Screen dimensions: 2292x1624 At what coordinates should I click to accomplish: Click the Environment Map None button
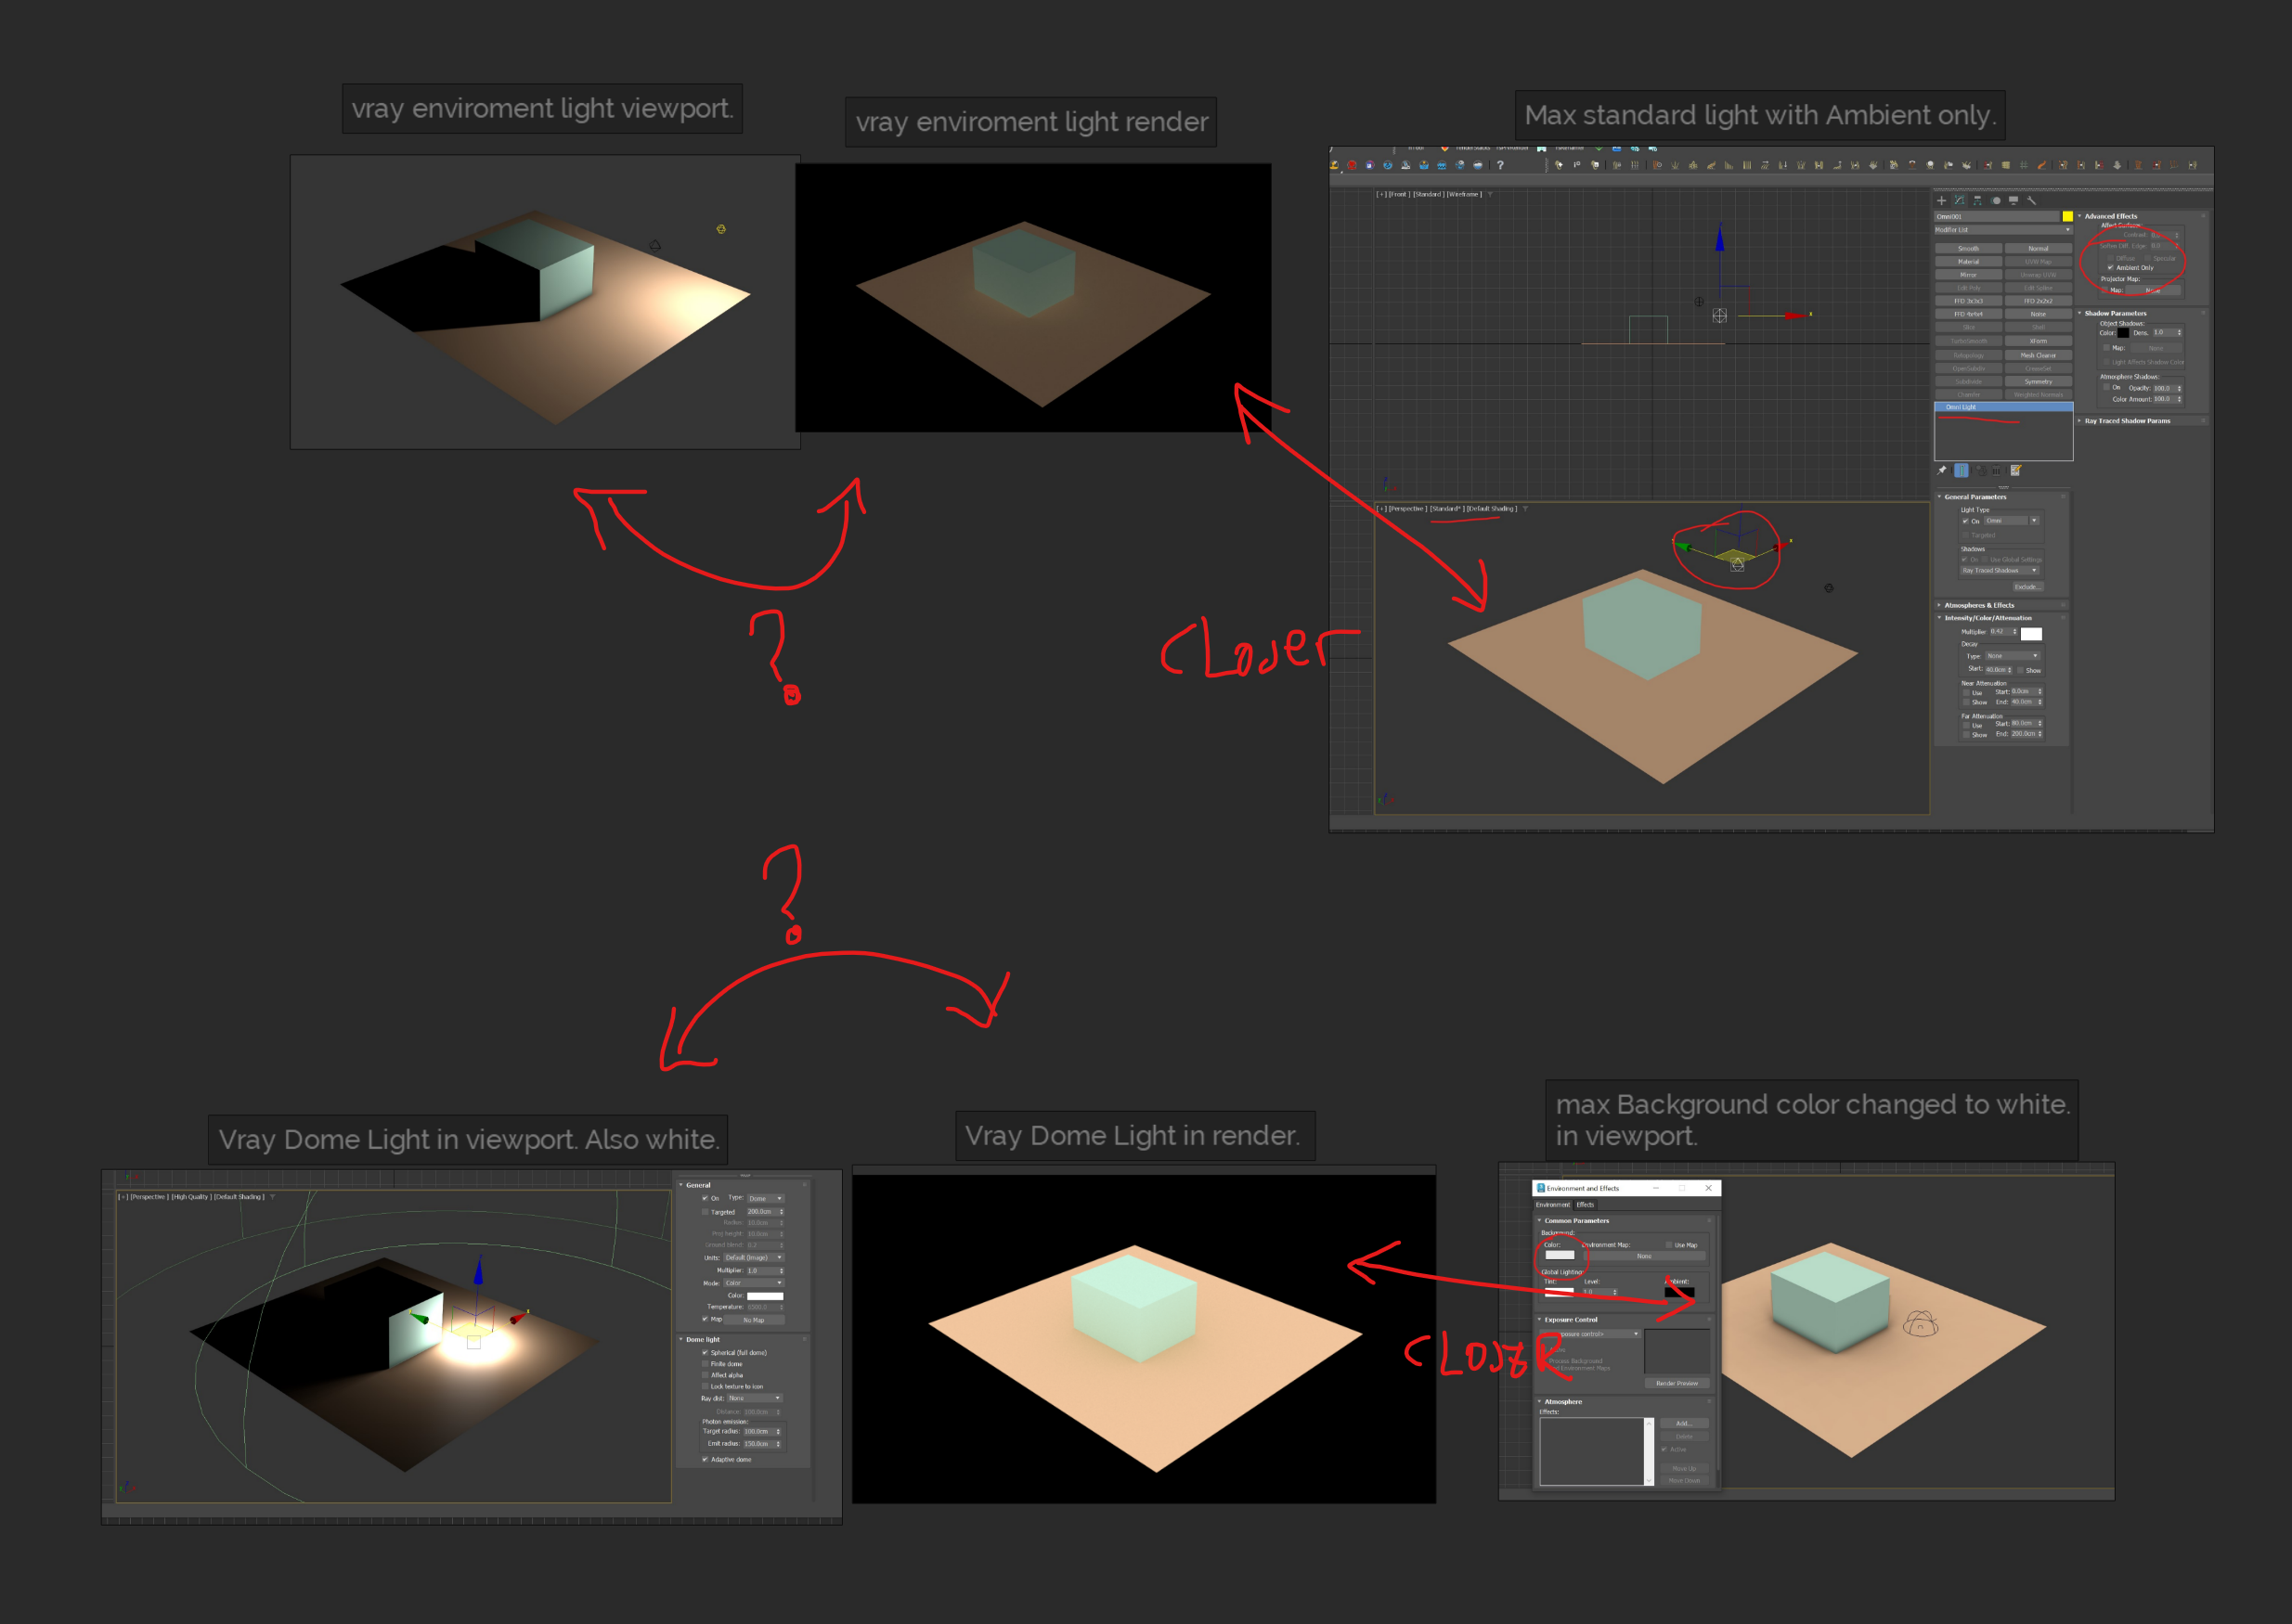[x=1644, y=1256]
